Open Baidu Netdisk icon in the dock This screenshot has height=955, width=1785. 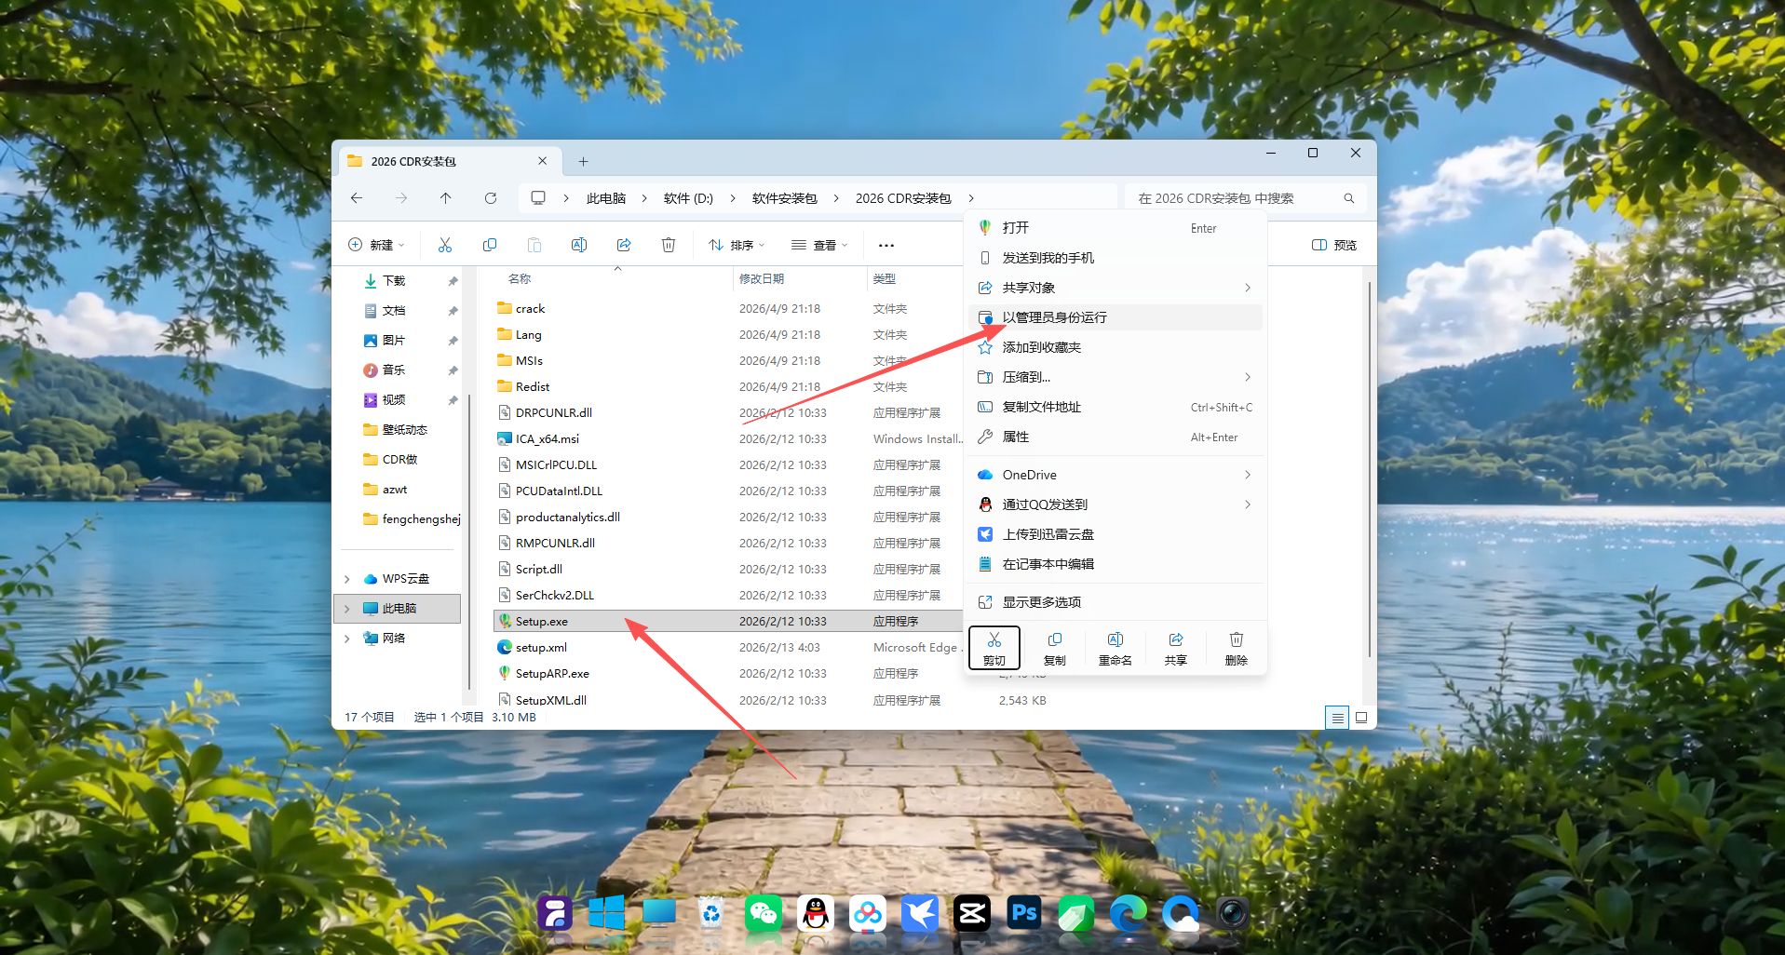[x=868, y=913]
